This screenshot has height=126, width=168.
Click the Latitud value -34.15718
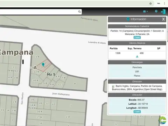tap(142, 104)
